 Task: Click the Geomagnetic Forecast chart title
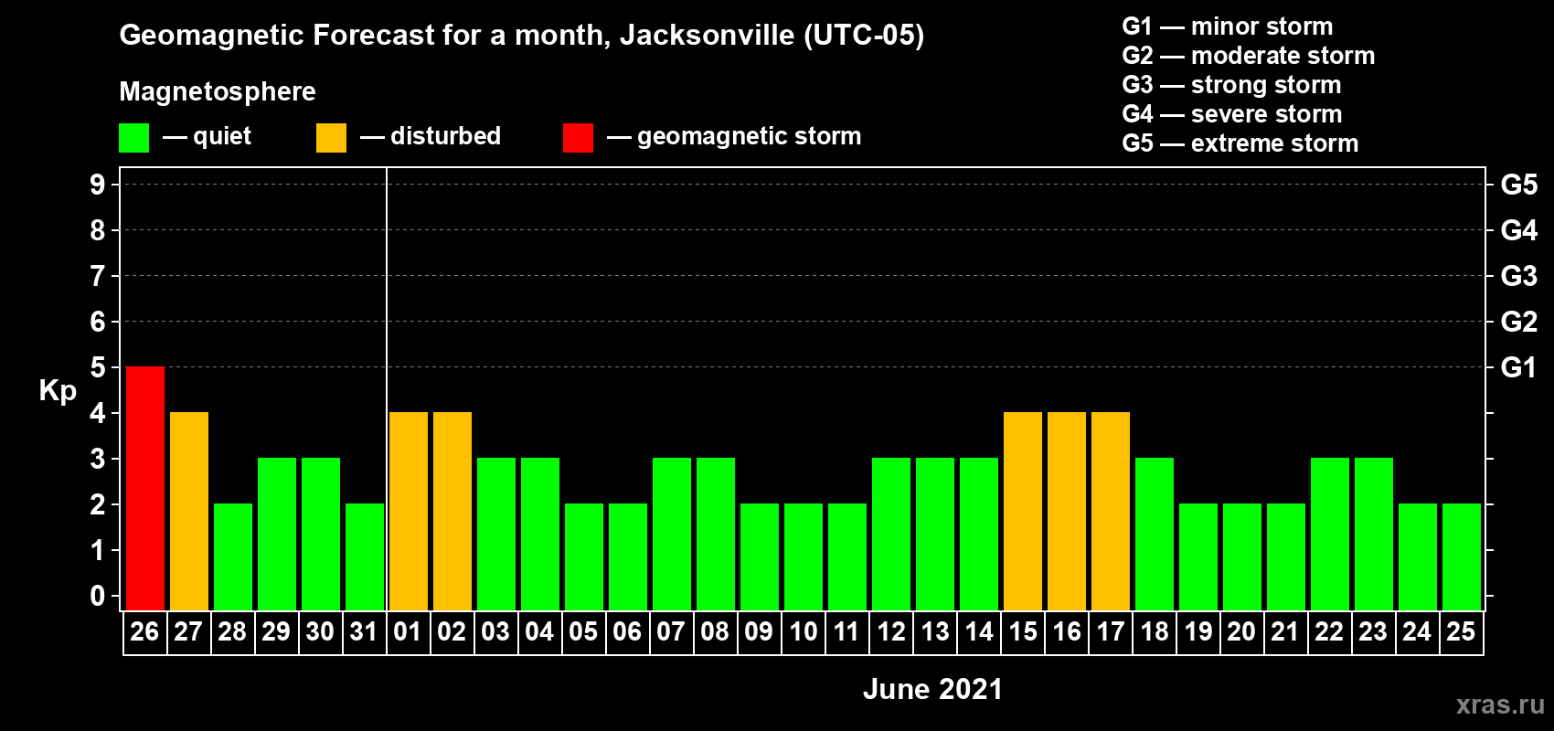(x=522, y=36)
